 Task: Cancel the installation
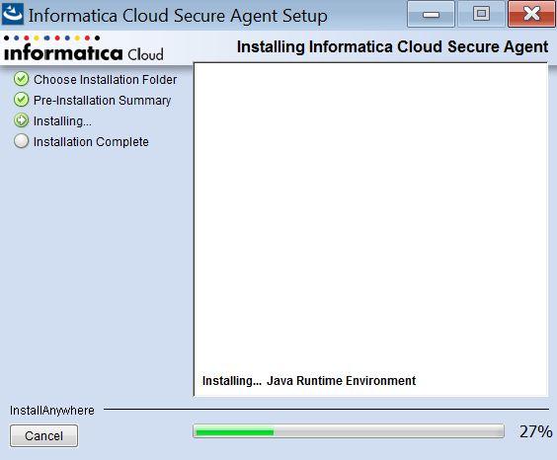pyautogui.click(x=43, y=435)
